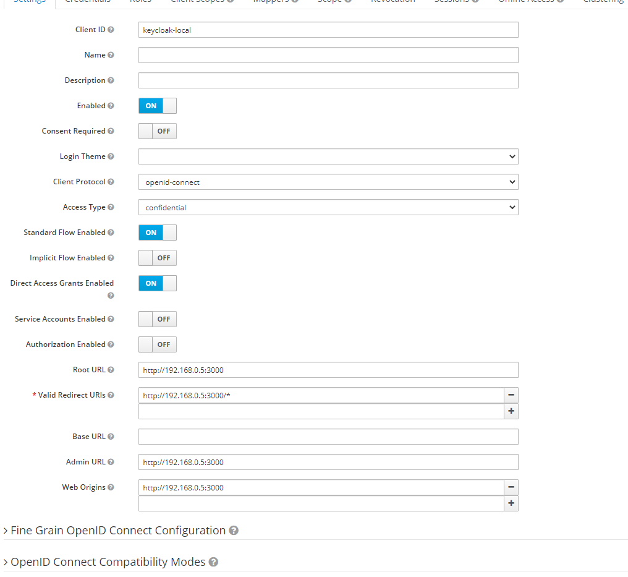Focus the Admin URL input field
This screenshot has width=628, height=577.
tap(328, 462)
